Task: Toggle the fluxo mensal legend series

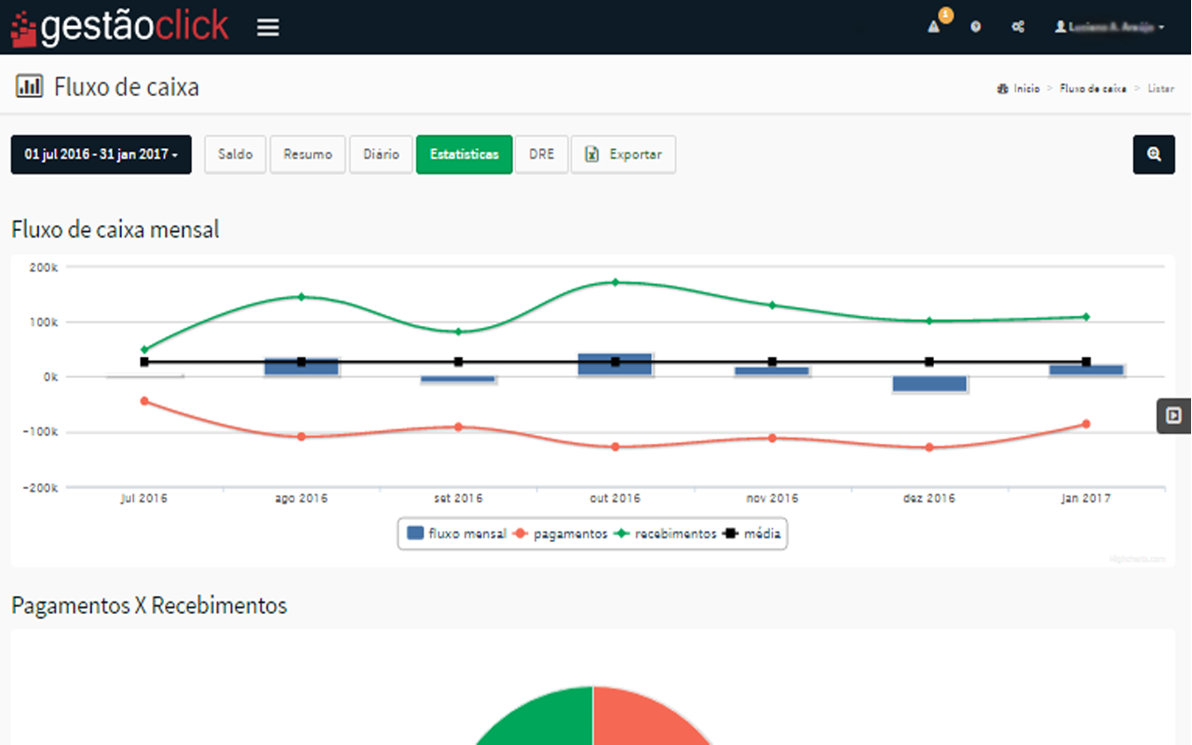Action: 457,534
